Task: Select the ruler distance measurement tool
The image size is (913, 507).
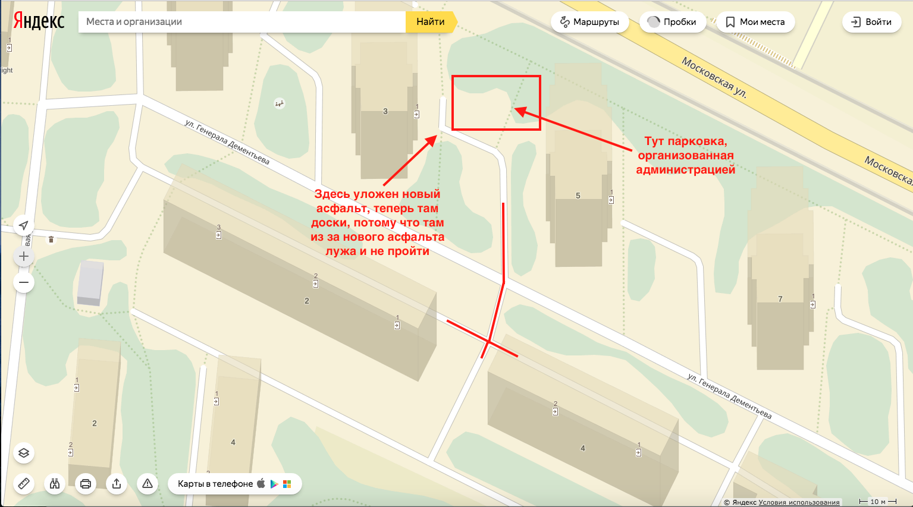Action: pos(24,484)
